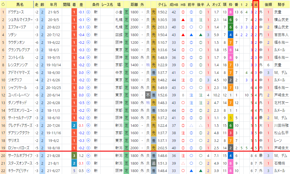Screen dimensions: 290x174
Task: Play race video for ジオグリフ row
Action: coord(88,80)
